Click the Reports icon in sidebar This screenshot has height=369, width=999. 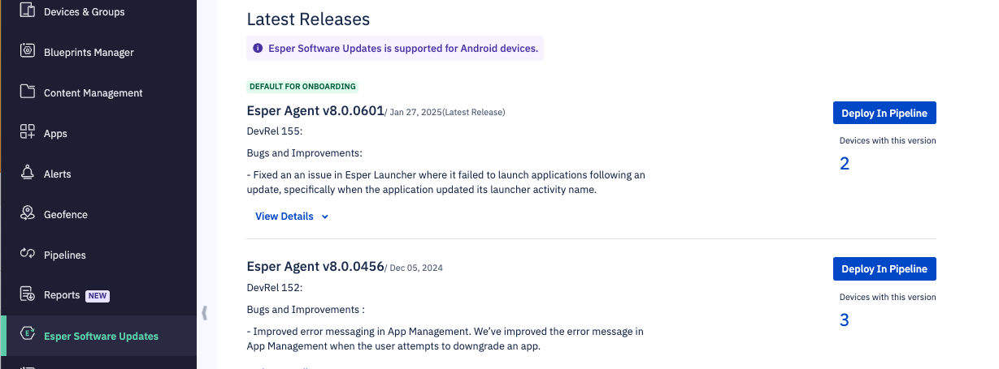(x=28, y=295)
